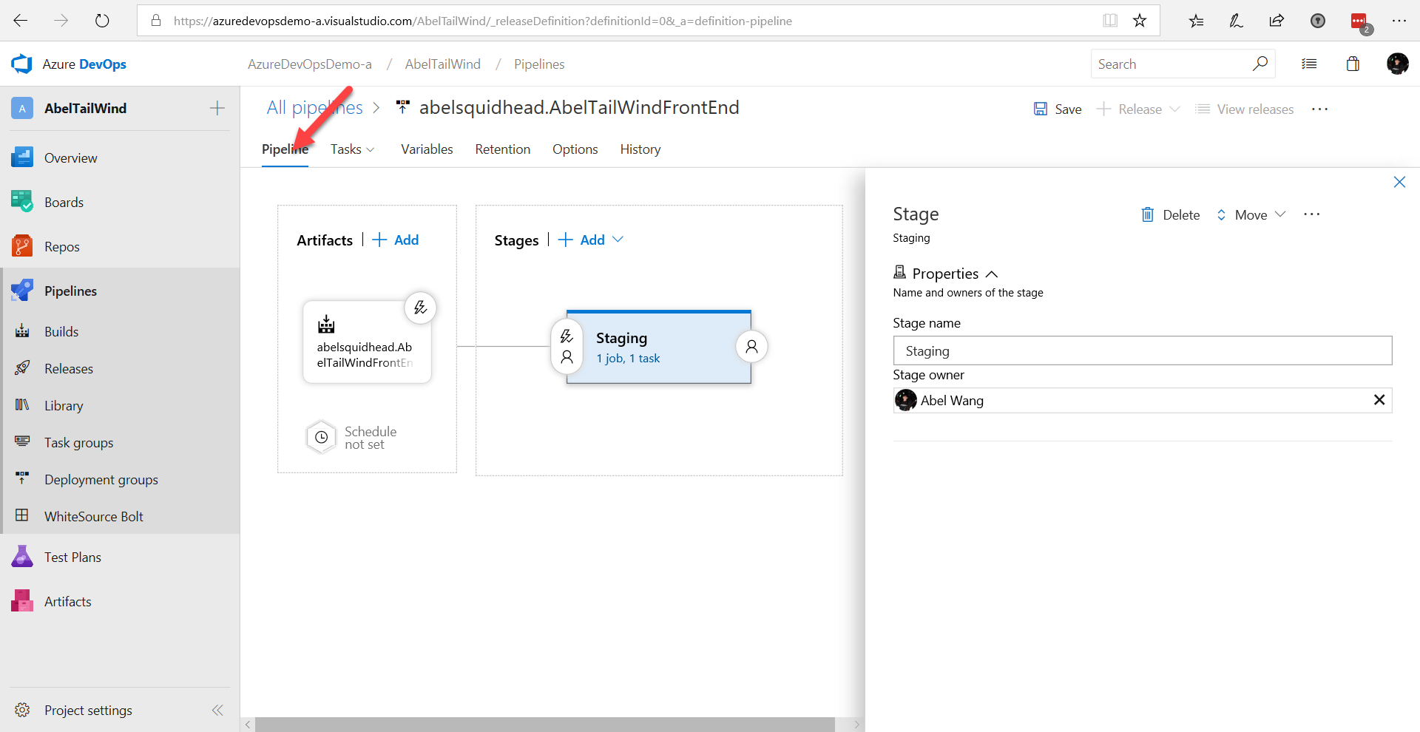Click the Schedule not set clock icon
This screenshot has width=1420, height=732.
point(322,437)
